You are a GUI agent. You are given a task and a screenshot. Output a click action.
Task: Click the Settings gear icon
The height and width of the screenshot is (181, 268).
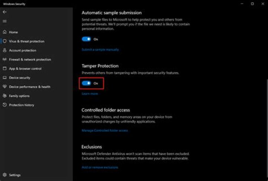click(x=4, y=175)
